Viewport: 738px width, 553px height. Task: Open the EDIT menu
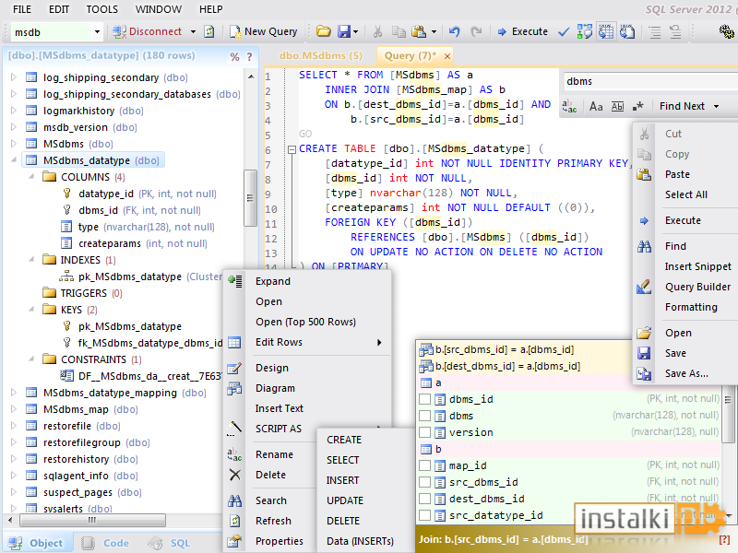click(x=59, y=9)
